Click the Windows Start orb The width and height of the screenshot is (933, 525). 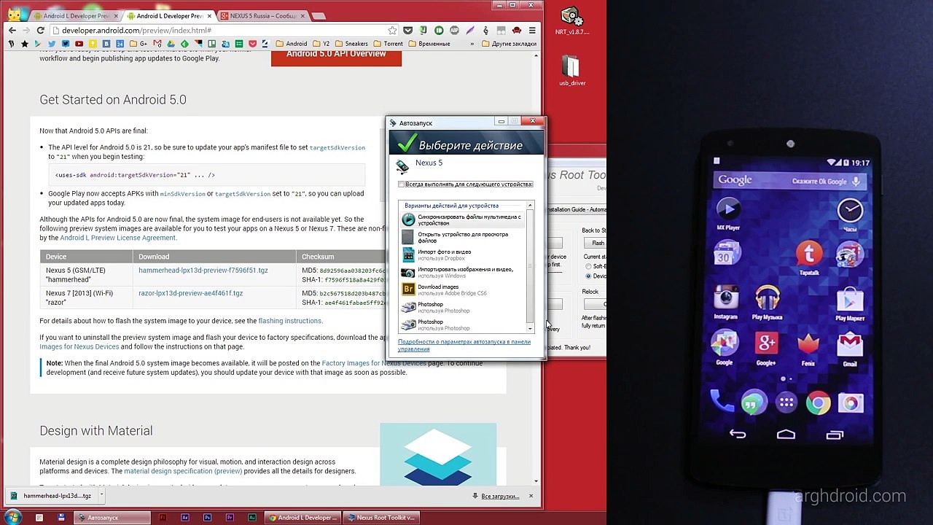click(12, 517)
